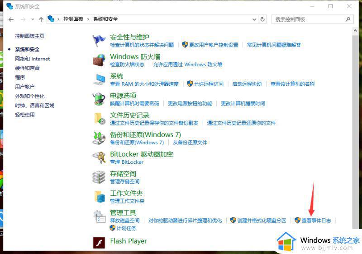Expand the address bar history dropdown
This screenshot has width=362, height=254.
click(254, 19)
